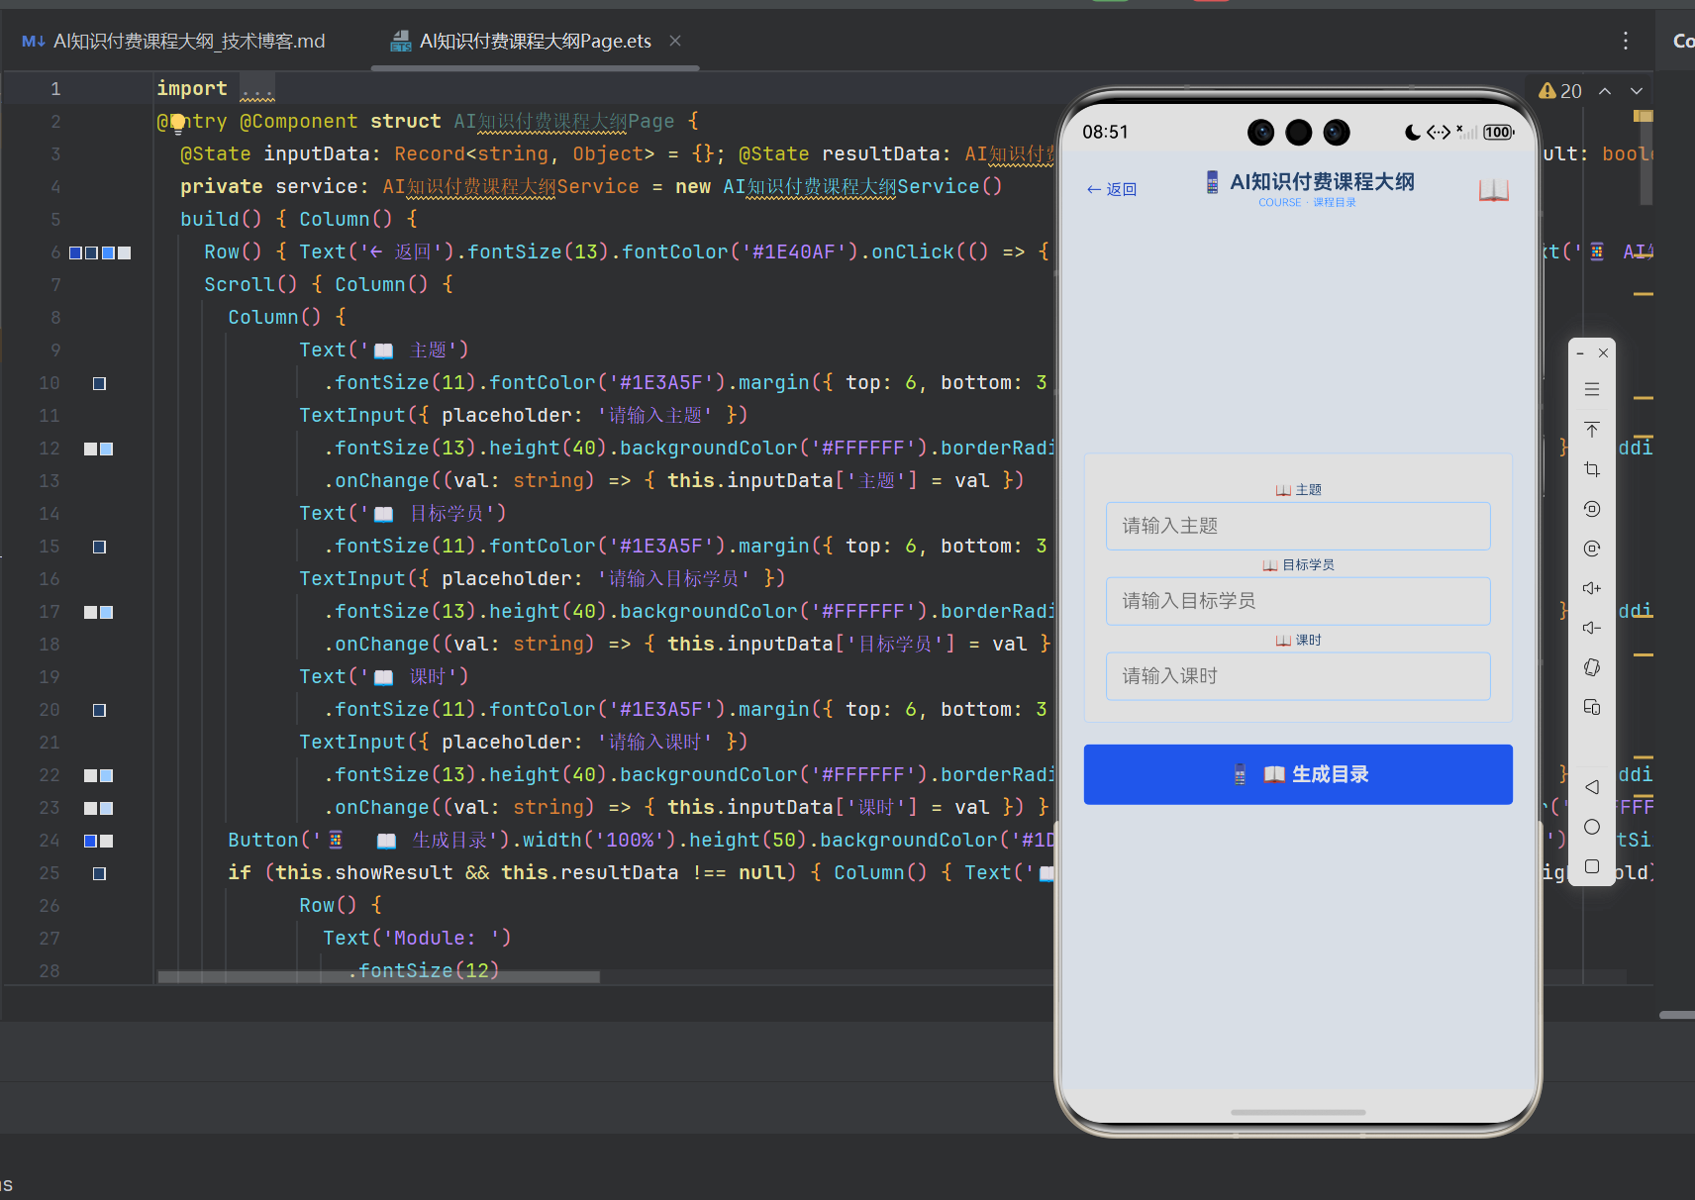Viewport: 1695px width, 1200px height.
Task: Click the Markdown file icon on the first tab
Action: (34, 41)
